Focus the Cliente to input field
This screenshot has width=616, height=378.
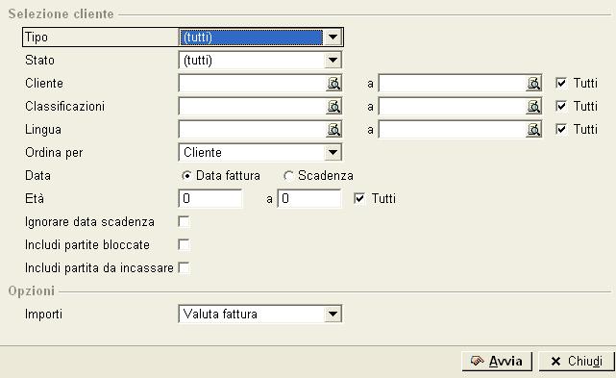(453, 83)
